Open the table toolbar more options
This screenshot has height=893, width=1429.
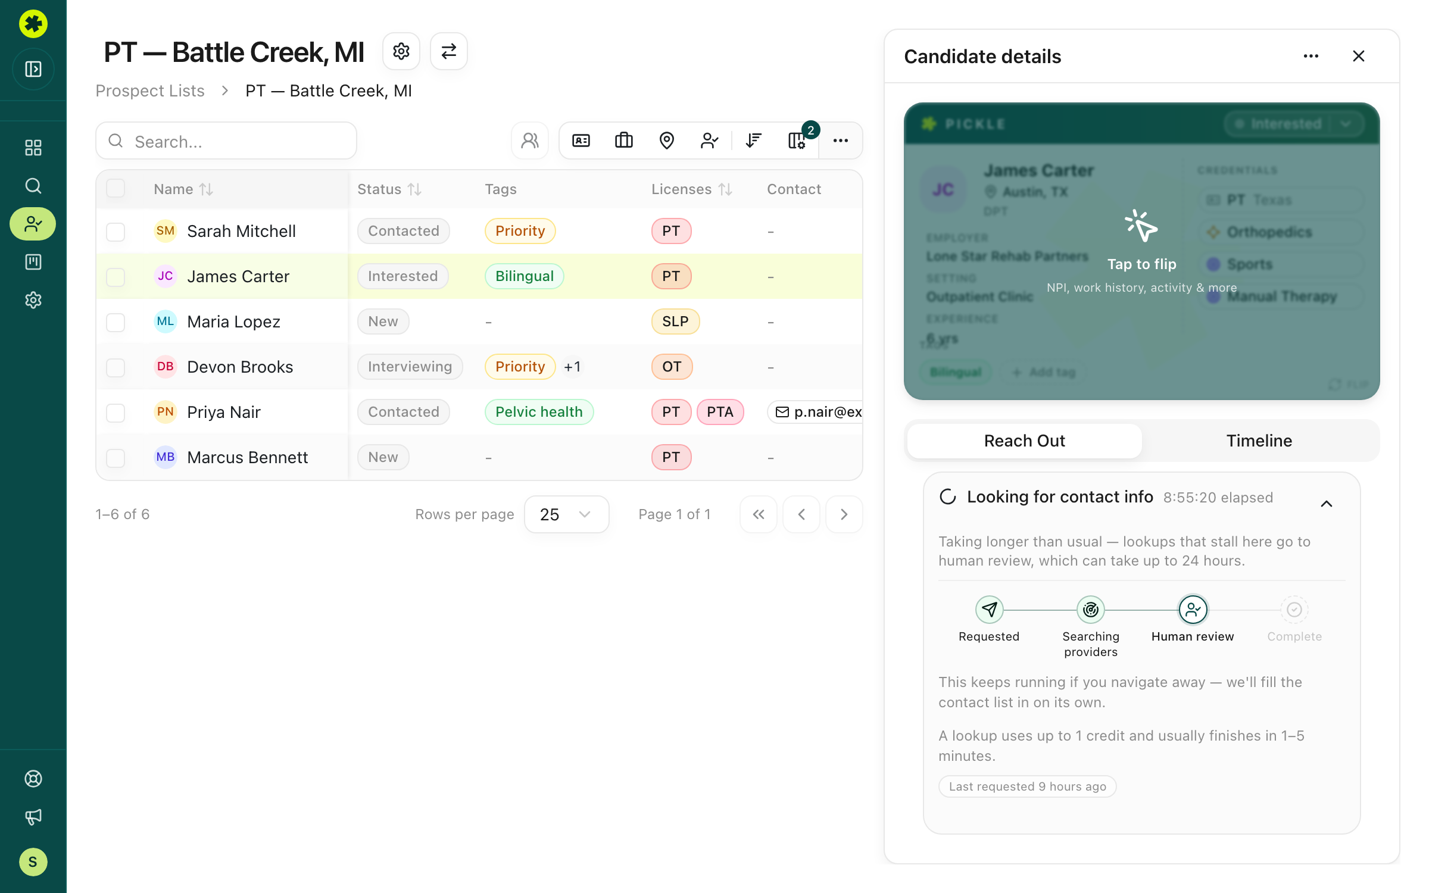tap(841, 140)
